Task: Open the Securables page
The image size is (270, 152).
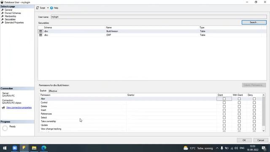Action: point(10,19)
